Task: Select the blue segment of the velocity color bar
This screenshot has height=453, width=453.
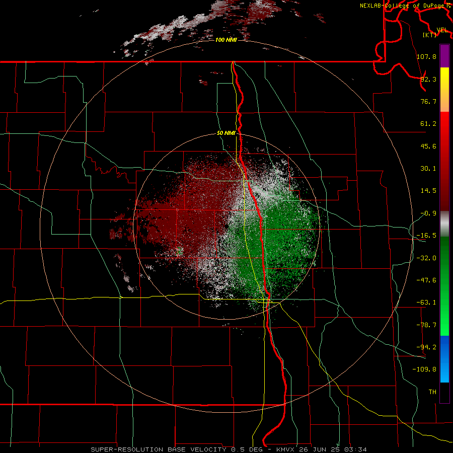Action: pos(444,359)
